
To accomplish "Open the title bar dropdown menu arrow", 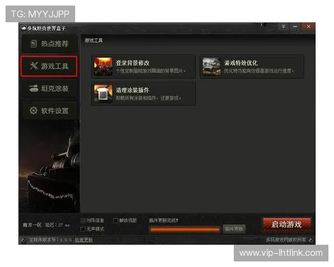I will tap(283, 27).
